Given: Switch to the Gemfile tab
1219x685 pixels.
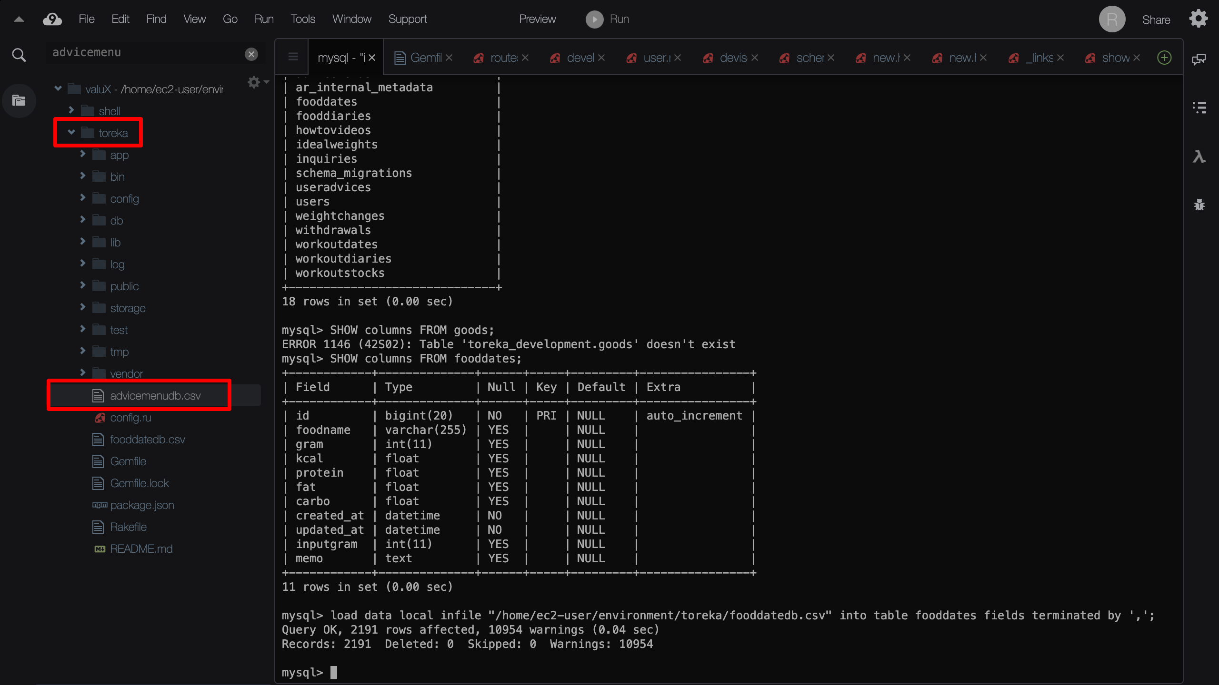Looking at the screenshot, I should coord(423,57).
